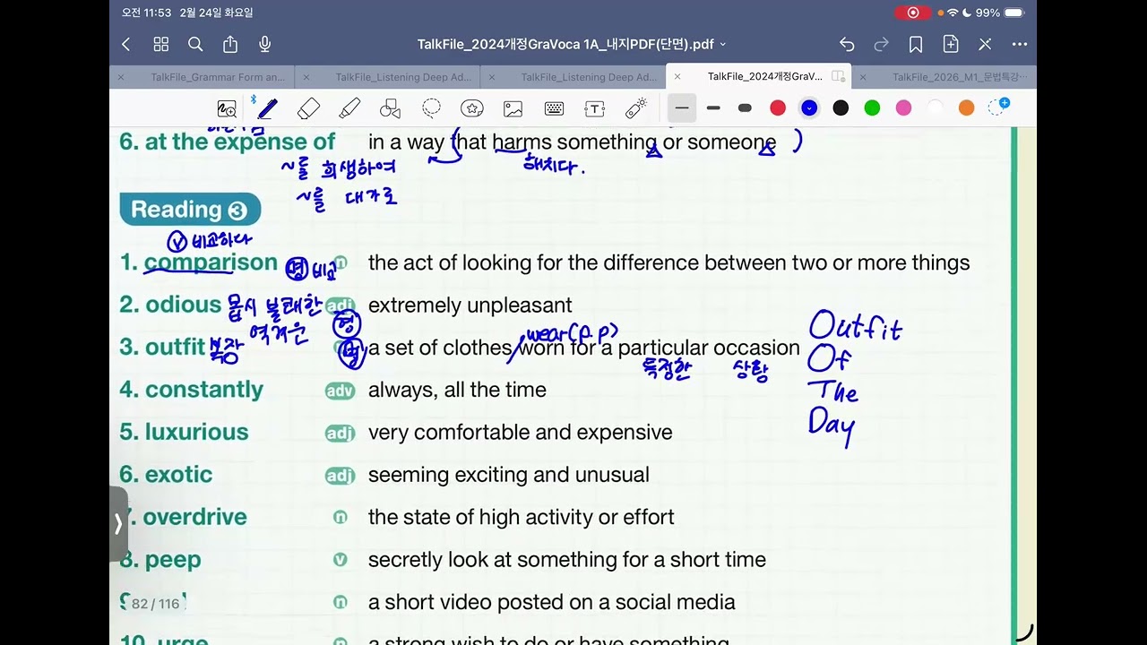Open the Elements sticker tool
The width and height of the screenshot is (1147, 645).
(472, 108)
